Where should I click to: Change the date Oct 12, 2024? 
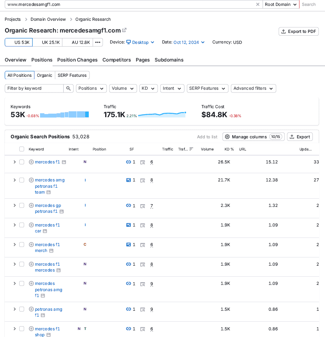click(189, 42)
